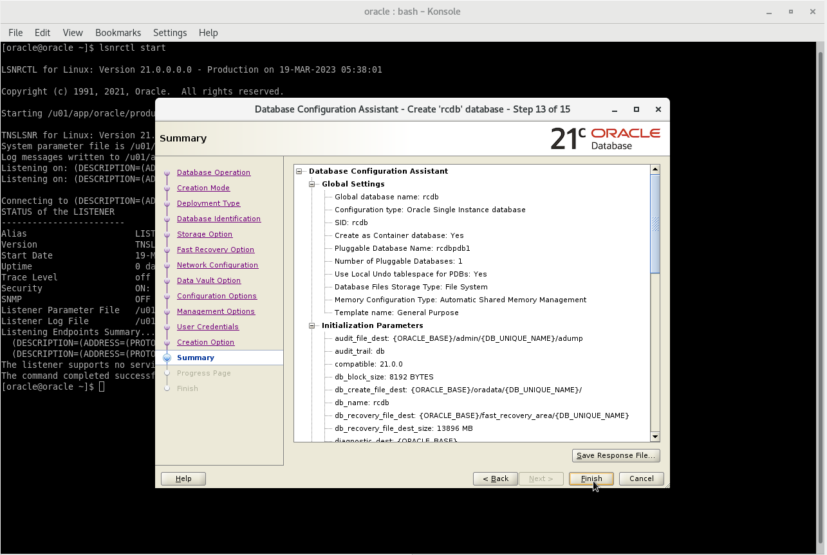Click the Finish button

click(x=591, y=478)
